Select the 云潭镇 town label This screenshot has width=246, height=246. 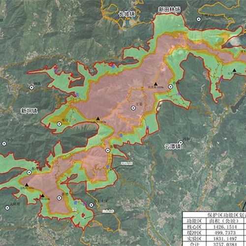point(173,146)
